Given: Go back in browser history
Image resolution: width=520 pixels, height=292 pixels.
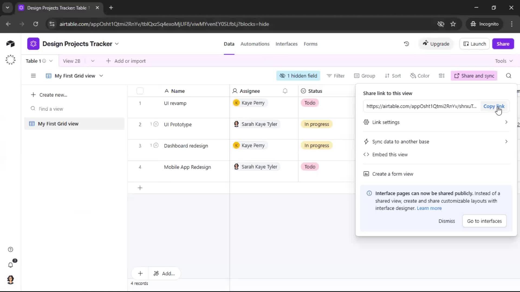Looking at the screenshot, I should click(8, 24).
